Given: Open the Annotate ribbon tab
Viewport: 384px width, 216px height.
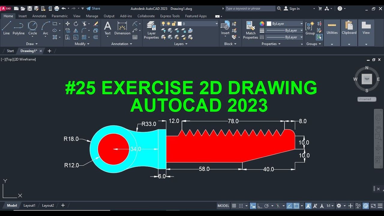Looking at the screenshot, I should click(x=39, y=16).
